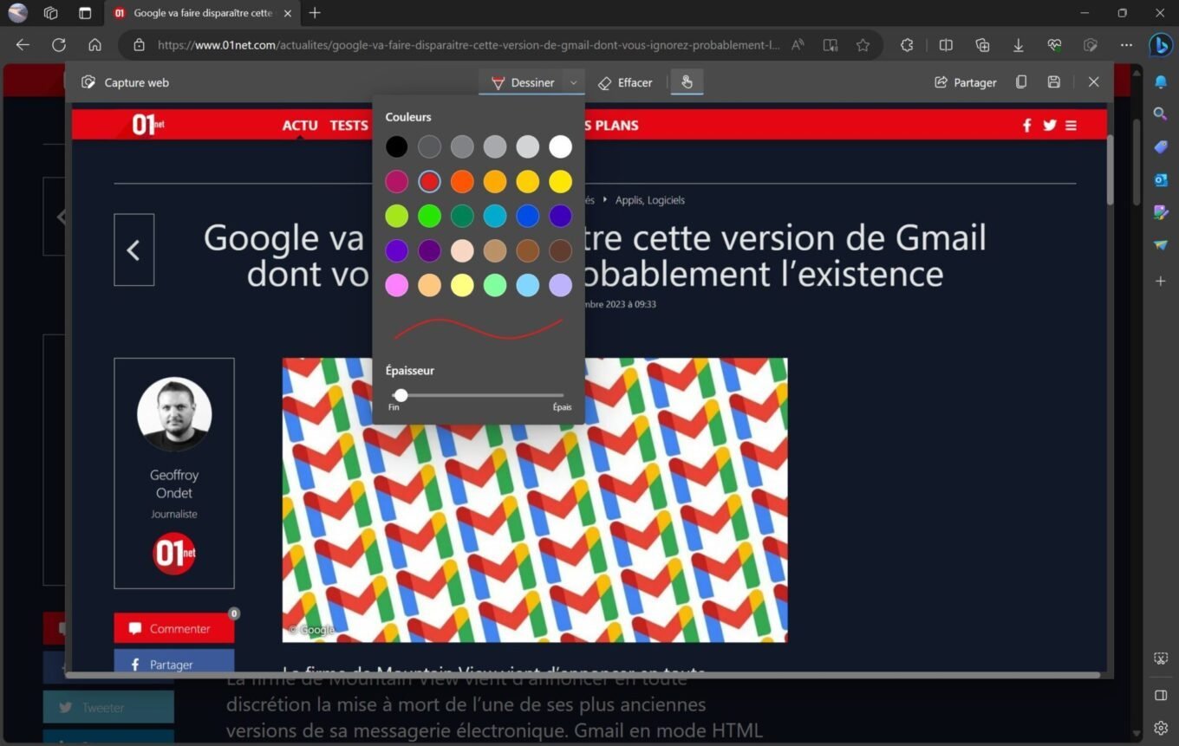Viewport: 1179px width, 746px height.
Task: Add app to sidebar plus
Action: (x=1161, y=281)
